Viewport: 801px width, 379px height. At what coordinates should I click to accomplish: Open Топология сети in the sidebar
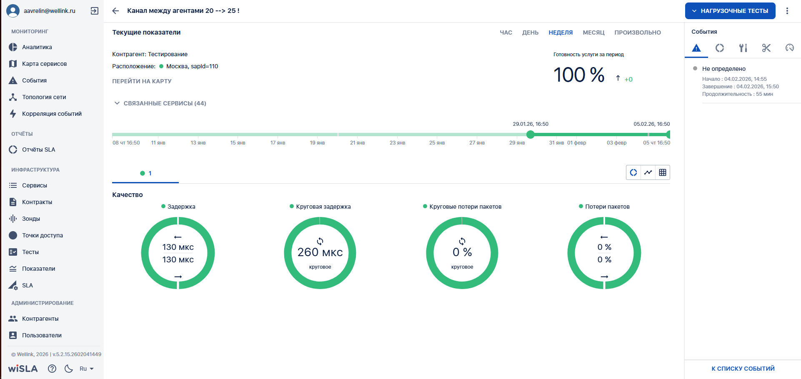[44, 97]
